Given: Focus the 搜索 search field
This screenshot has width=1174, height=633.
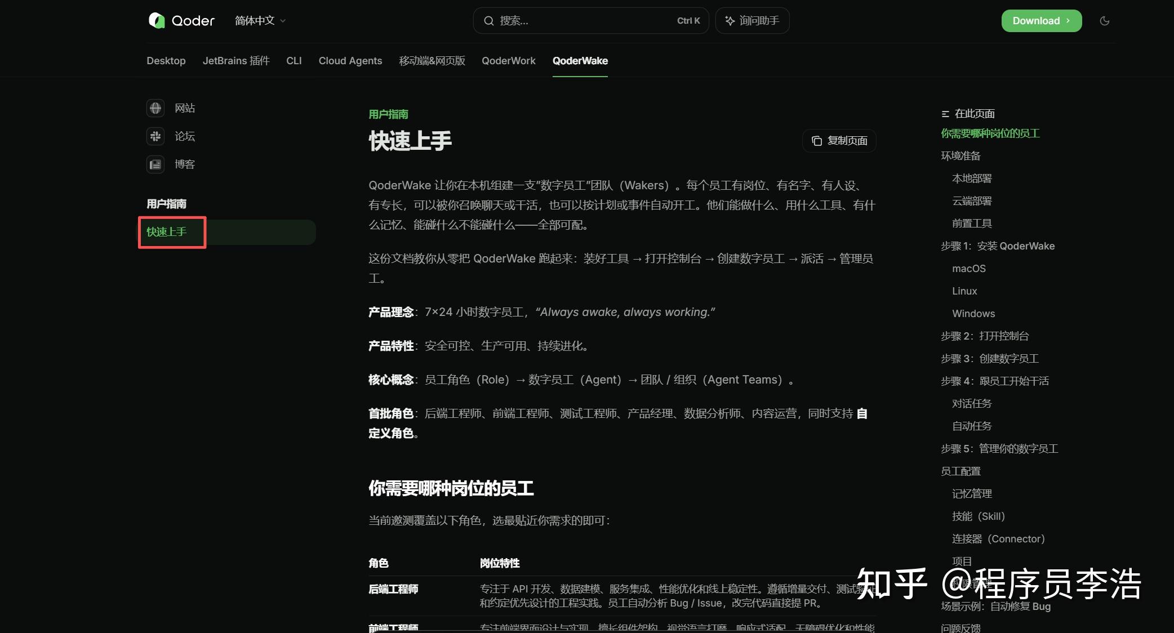Looking at the screenshot, I should [x=590, y=21].
